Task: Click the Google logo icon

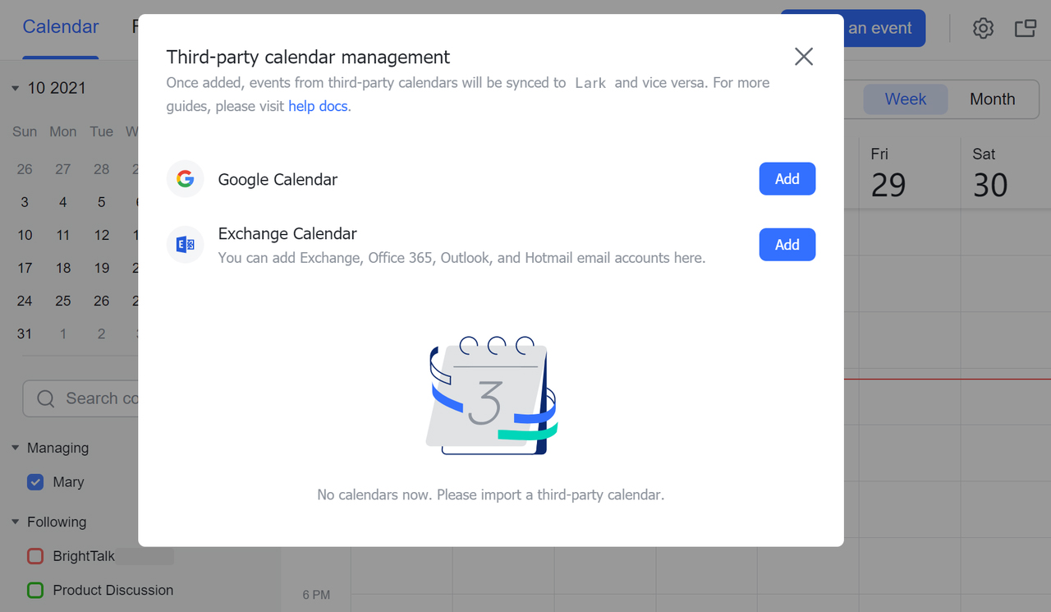Action: (x=186, y=179)
